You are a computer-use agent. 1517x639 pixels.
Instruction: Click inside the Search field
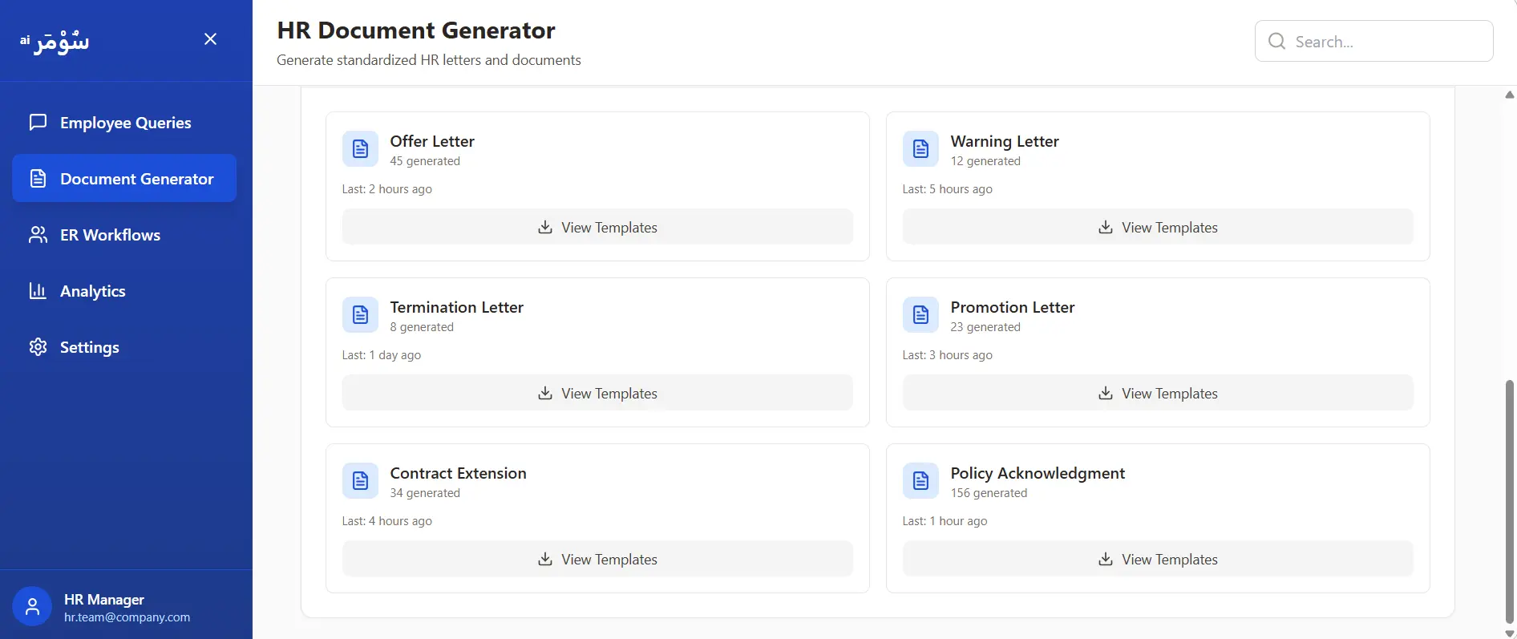pyautogui.click(x=1387, y=41)
